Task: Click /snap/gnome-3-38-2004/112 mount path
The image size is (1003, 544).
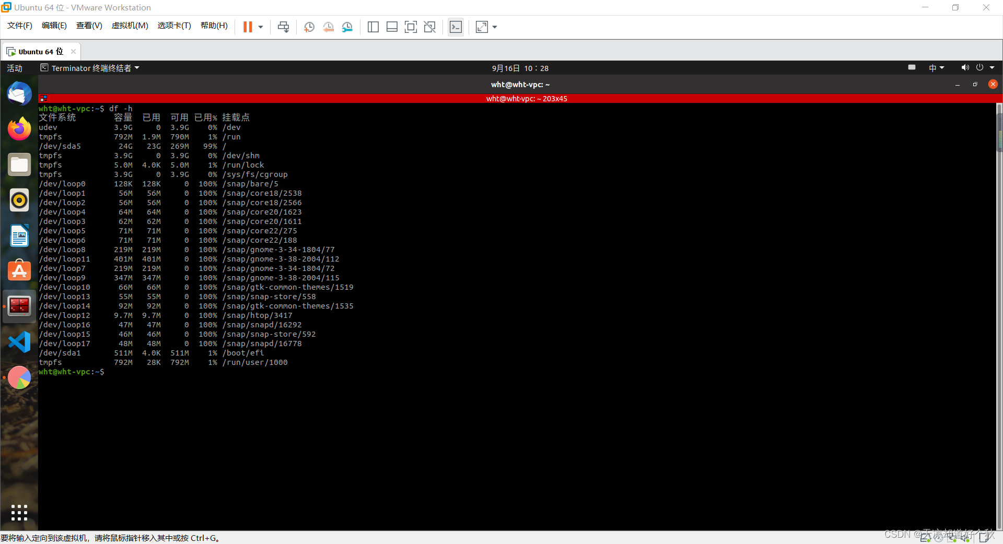Action: [x=281, y=259]
